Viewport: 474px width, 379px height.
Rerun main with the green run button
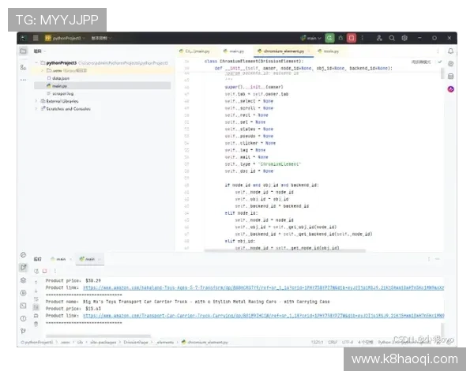tap(329, 38)
